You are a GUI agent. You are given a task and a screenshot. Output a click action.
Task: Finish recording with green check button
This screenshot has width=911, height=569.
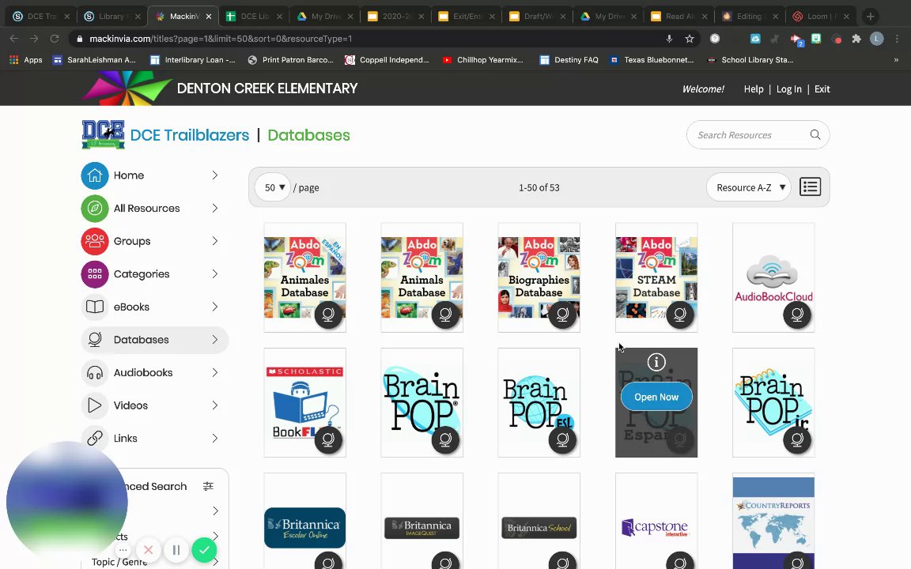(204, 550)
